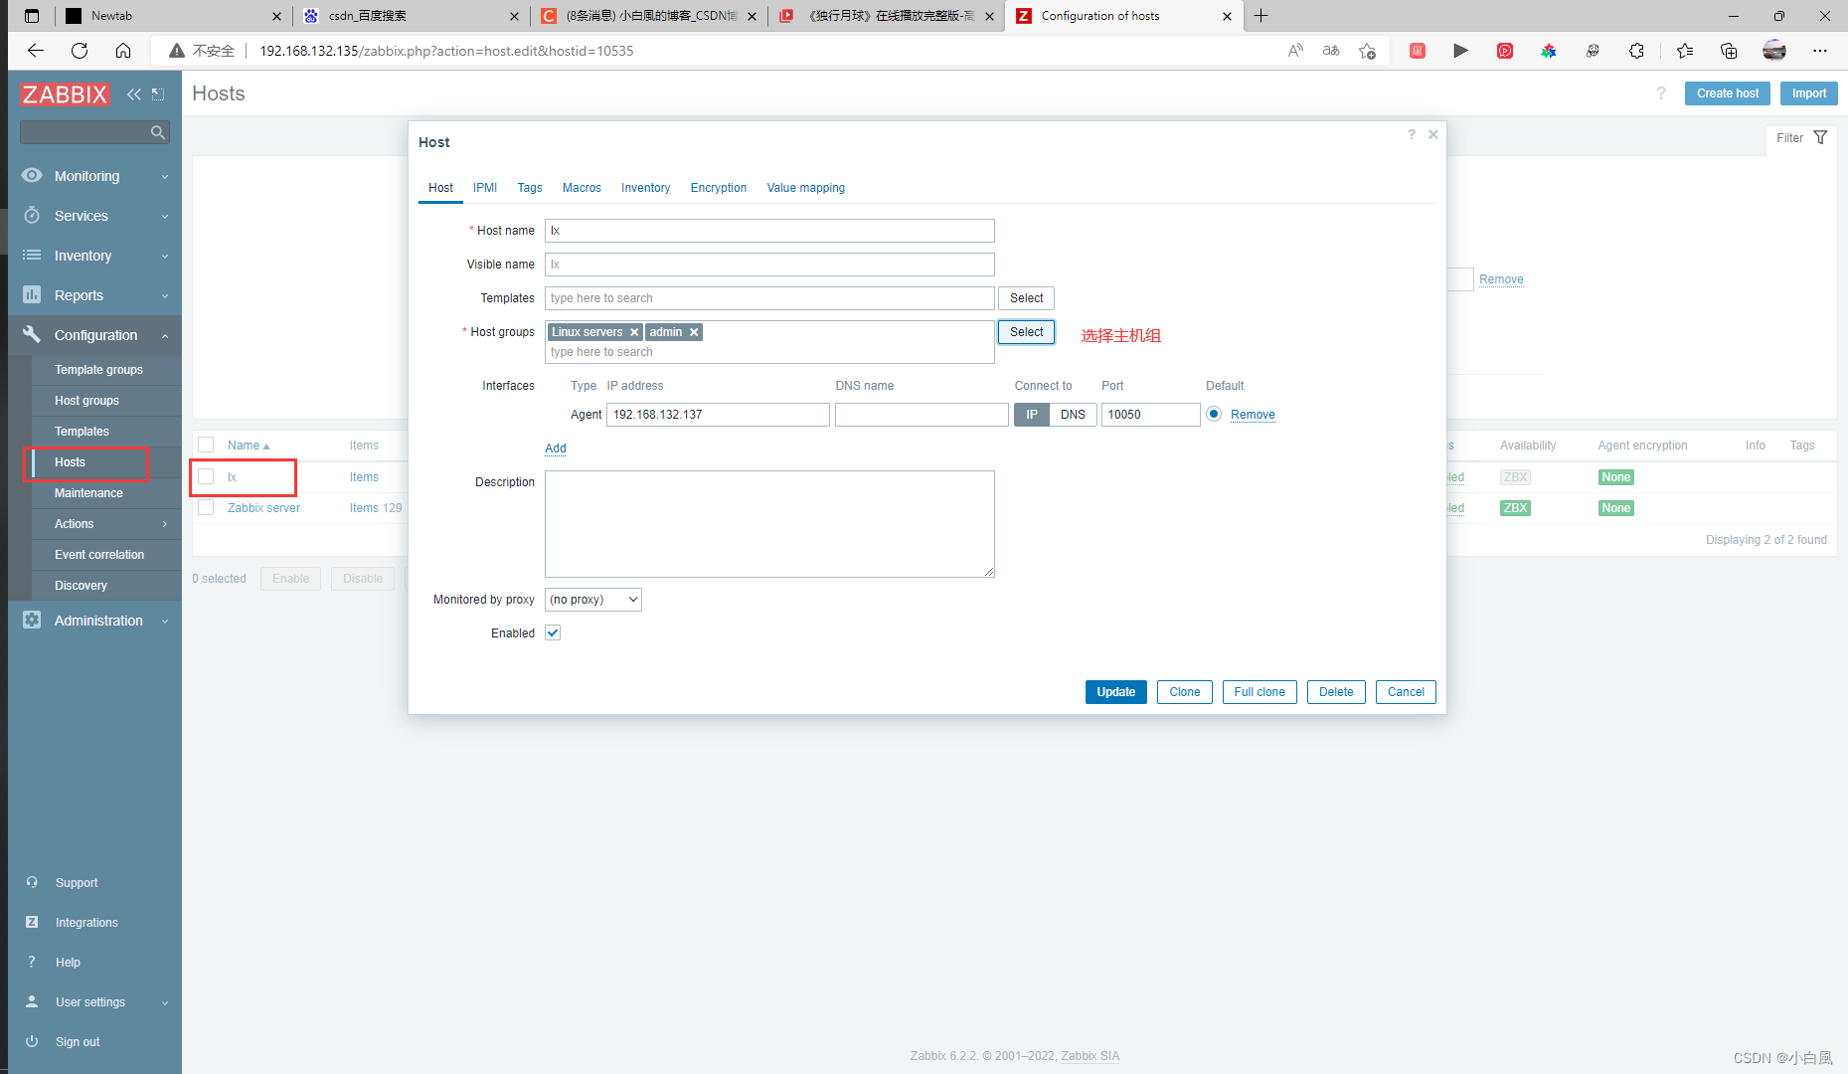This screenshot has width=1848, height=1074.
Task: Open the Inventory tab in Host dialog
Action: 645,188
